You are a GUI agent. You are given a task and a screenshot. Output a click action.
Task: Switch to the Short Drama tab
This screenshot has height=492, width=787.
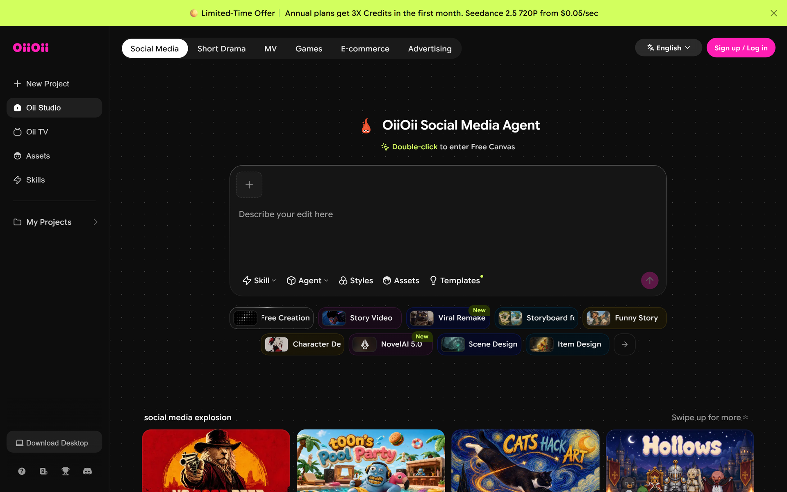pyautogui.click(x=221, y=49)
